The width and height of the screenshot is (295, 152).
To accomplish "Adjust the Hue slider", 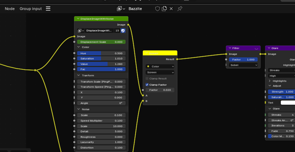I will [101, 53].
